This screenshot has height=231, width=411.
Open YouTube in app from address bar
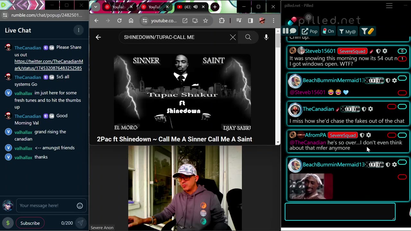[x=185, y=21]
